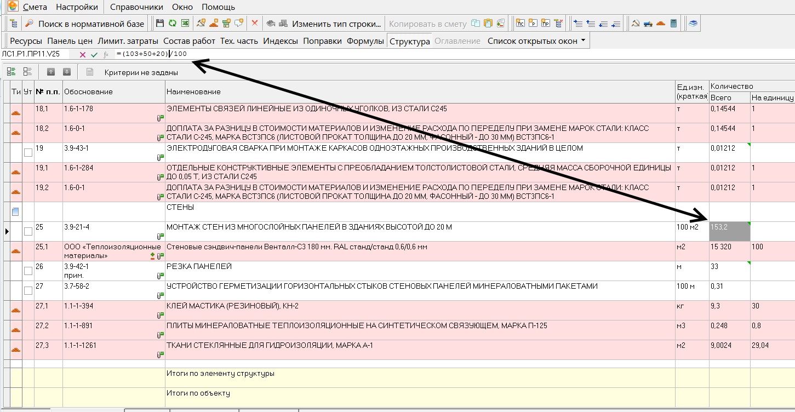Tick the checkbox in row 19

point(28,153)
